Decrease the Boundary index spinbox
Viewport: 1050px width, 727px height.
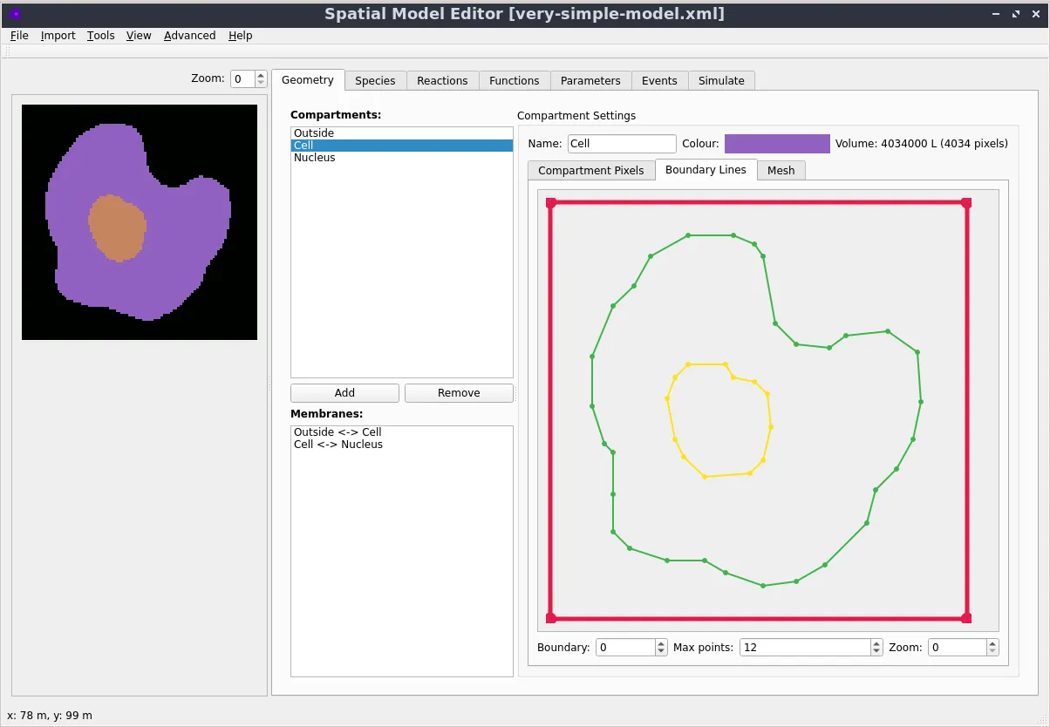point(661,652)
